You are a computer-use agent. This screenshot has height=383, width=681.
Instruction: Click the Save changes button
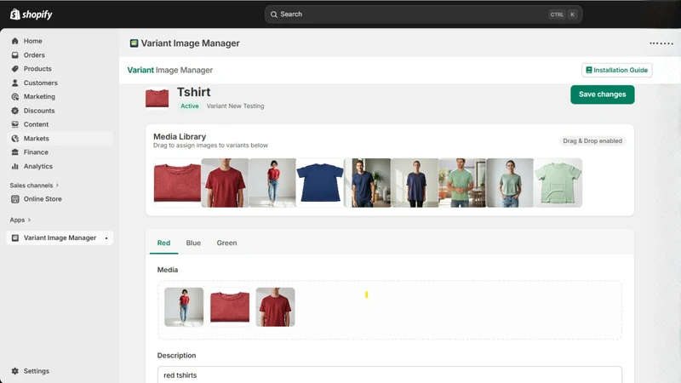(603, 94)
